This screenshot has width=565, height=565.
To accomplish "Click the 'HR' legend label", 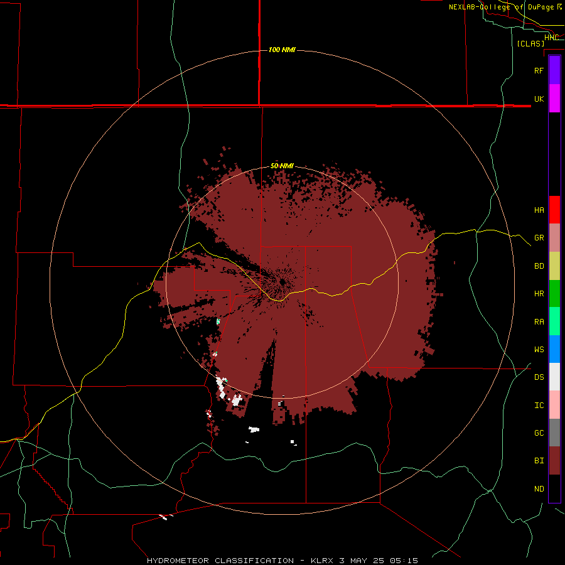I will pyautogui.click(x=539, y=294).
